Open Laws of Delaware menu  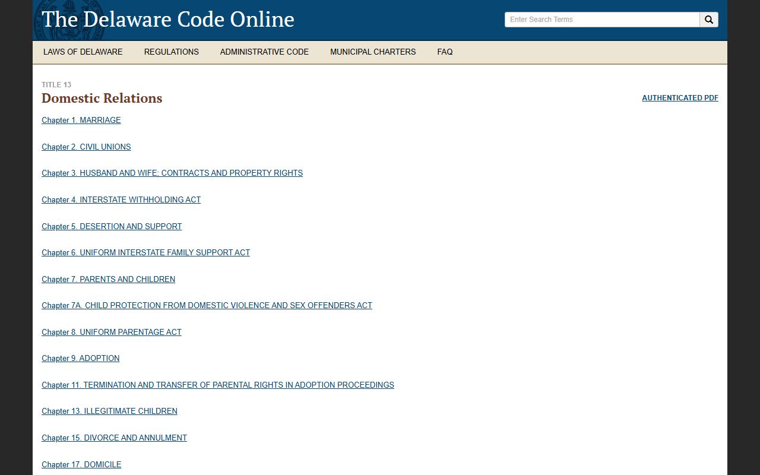tap(83, 52)
